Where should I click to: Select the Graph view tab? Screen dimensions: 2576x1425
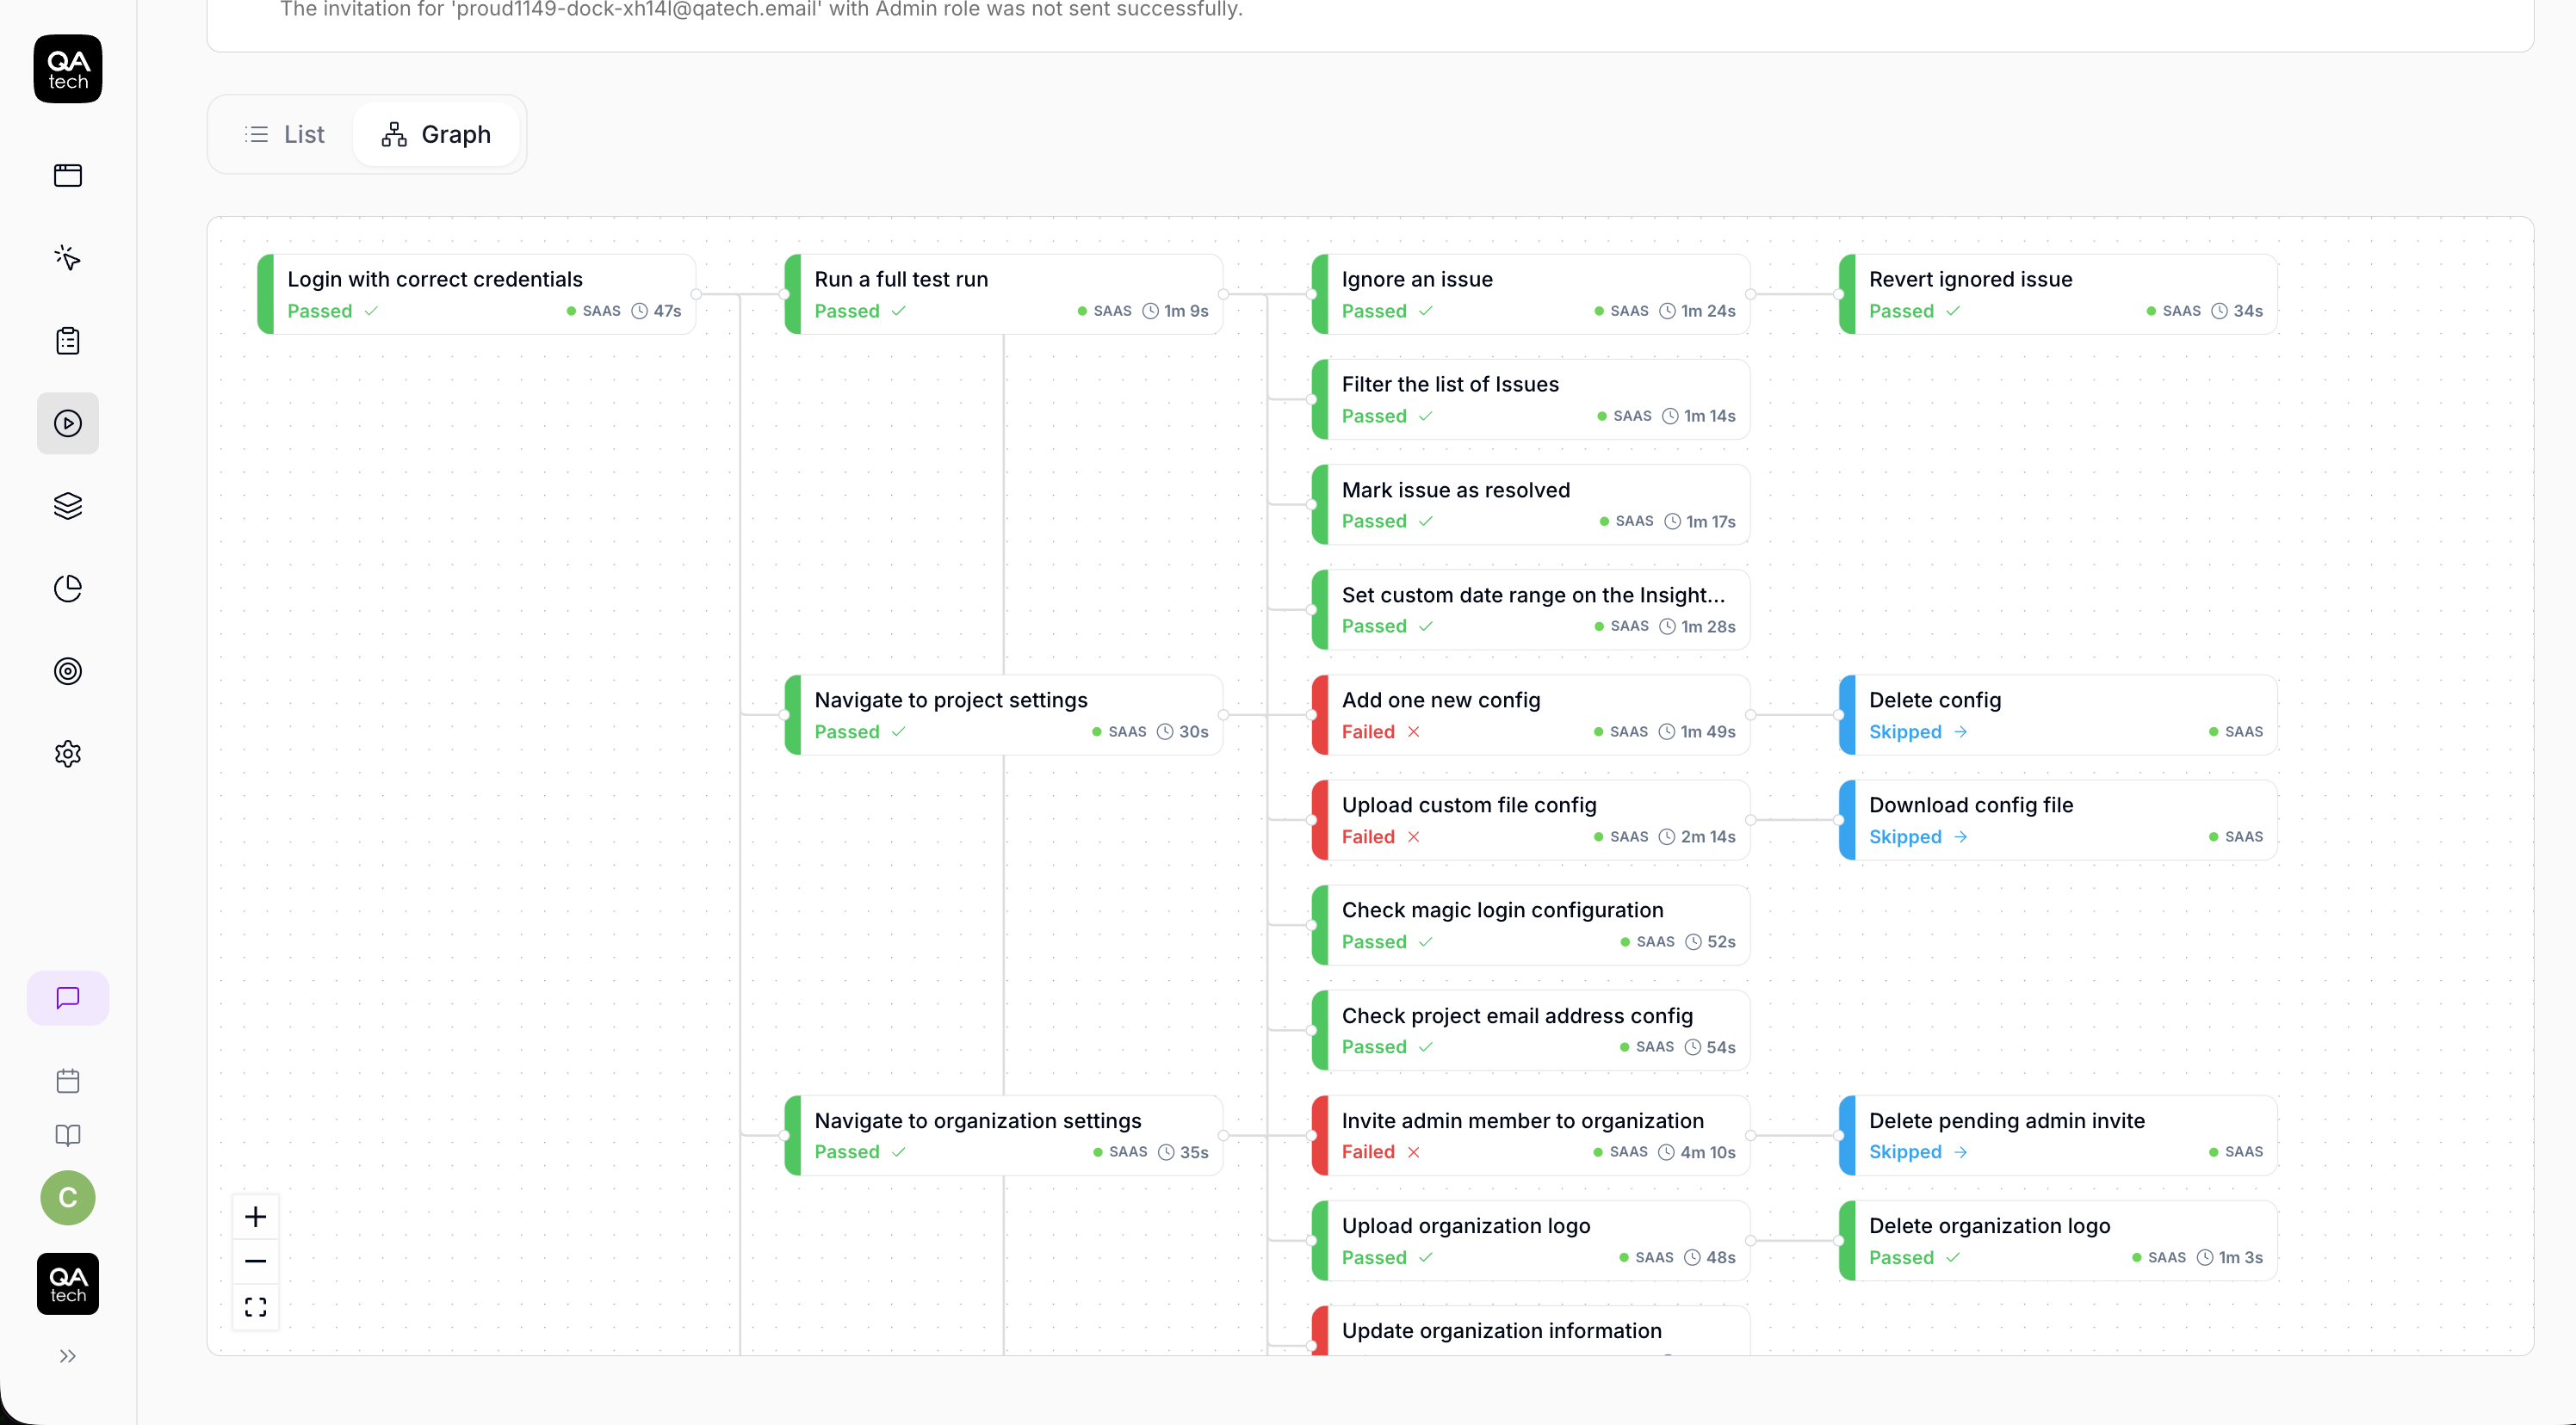(x=436, y=134)
